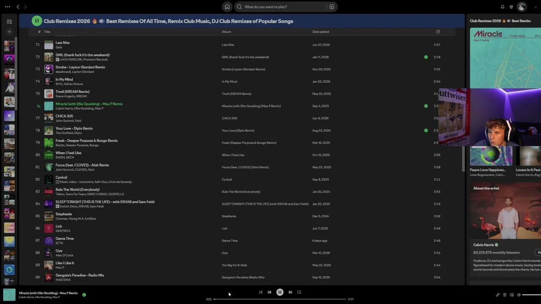
Task: Select the track "Game Time"
Action: pyautogui.click(x=65, y=239)
